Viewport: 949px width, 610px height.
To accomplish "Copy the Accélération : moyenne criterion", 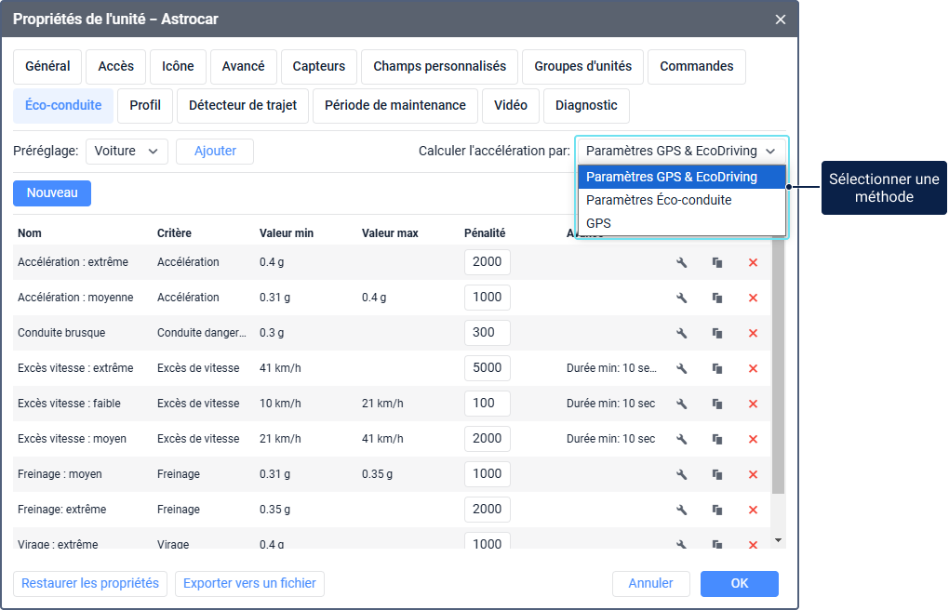I will point(717,298).
